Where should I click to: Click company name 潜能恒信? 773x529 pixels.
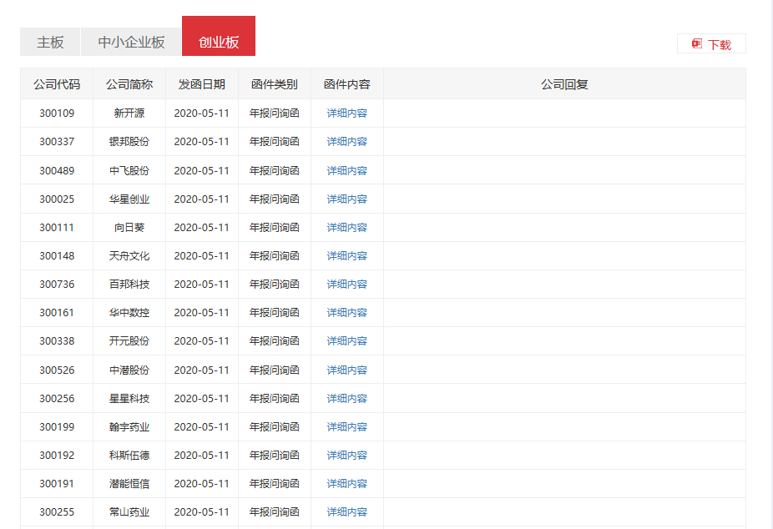(129, 484)
